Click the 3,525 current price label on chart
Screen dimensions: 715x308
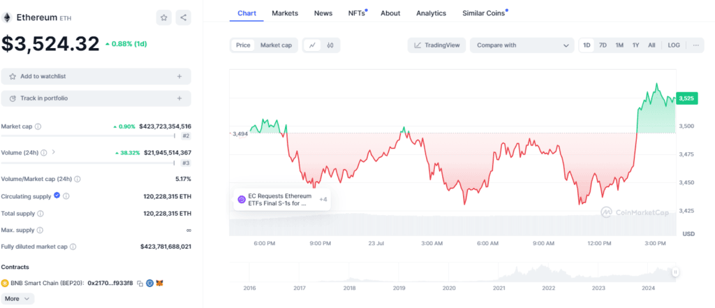pos(686,98)
